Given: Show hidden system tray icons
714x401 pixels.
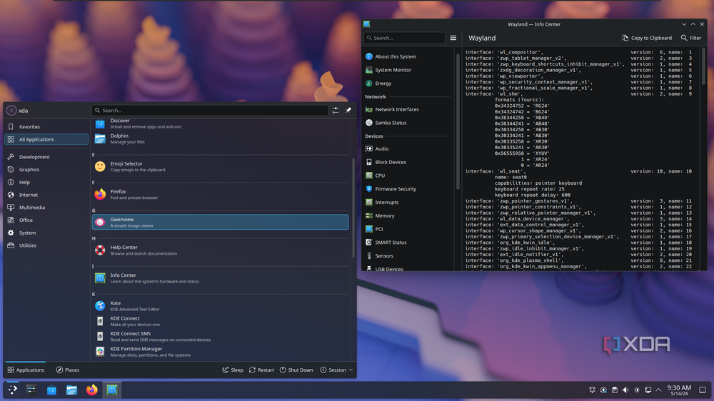Looking at the screenshot, I should pos(658,390).
